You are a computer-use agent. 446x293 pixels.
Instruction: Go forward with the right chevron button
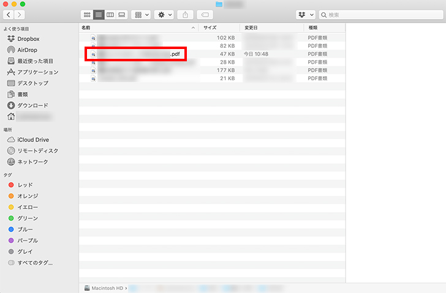coord(19,15)
